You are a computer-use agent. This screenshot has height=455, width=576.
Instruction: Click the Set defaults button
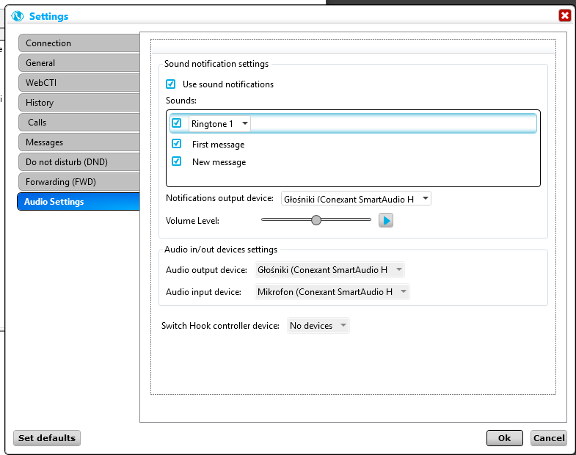point(47,438)
